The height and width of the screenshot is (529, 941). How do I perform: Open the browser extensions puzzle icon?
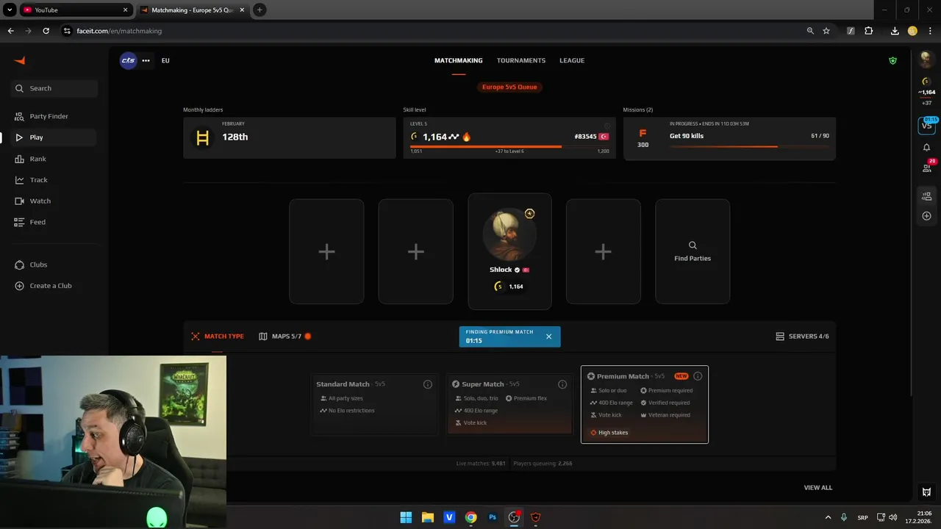[x=868, y=31]
